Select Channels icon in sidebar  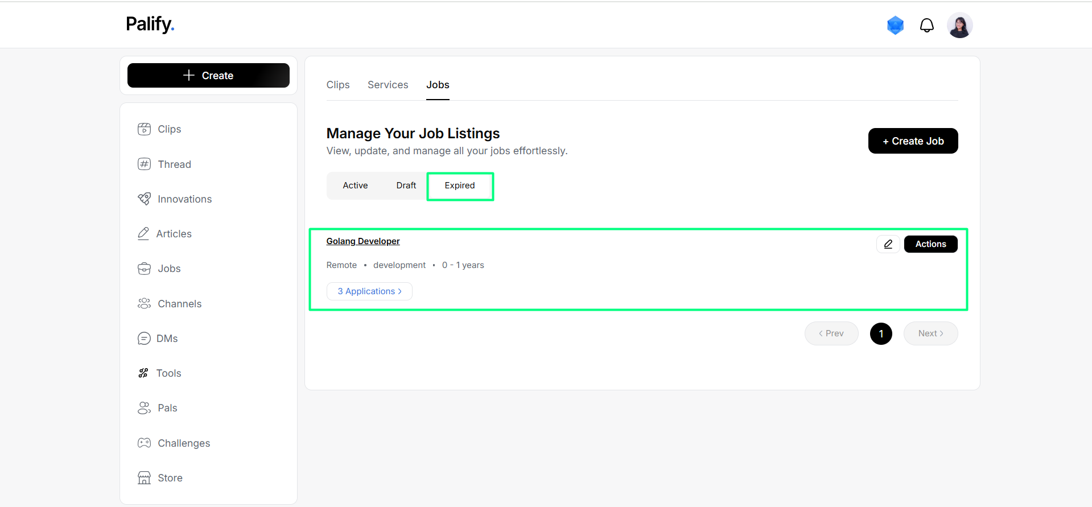click(x=144, y=304)
